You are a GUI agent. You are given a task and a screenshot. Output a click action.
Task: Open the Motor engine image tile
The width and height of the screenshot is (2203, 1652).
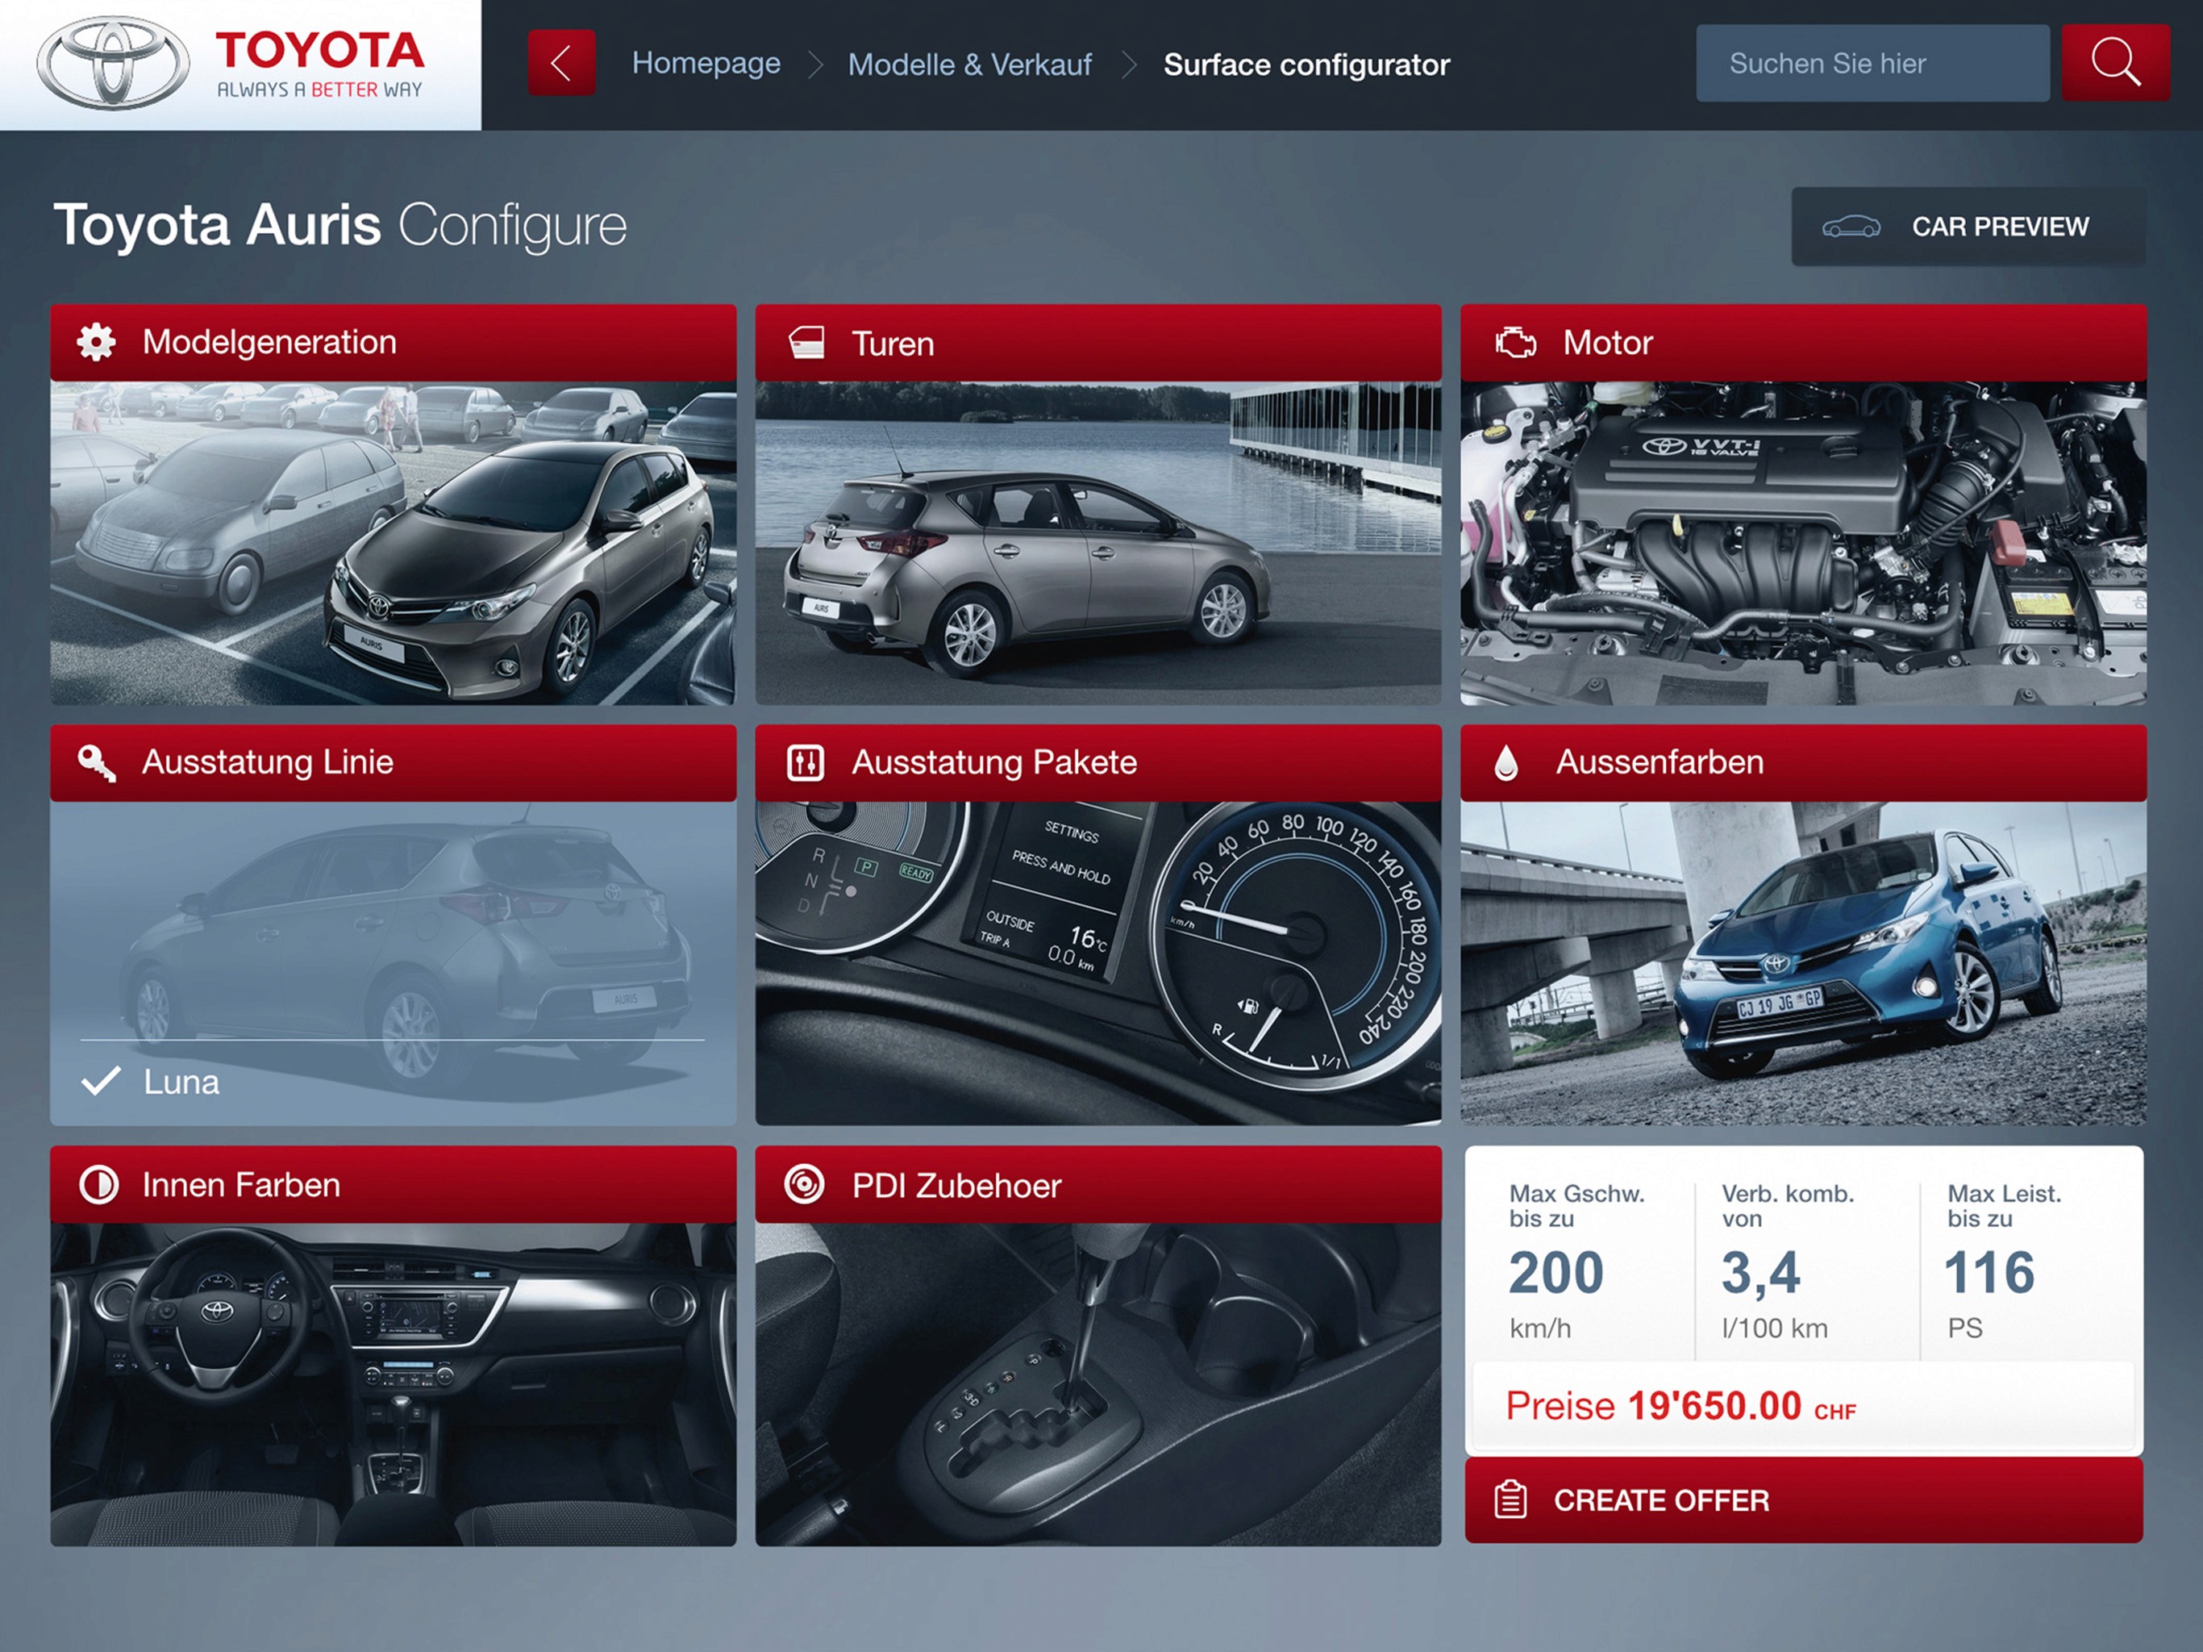pos(1802,543)
